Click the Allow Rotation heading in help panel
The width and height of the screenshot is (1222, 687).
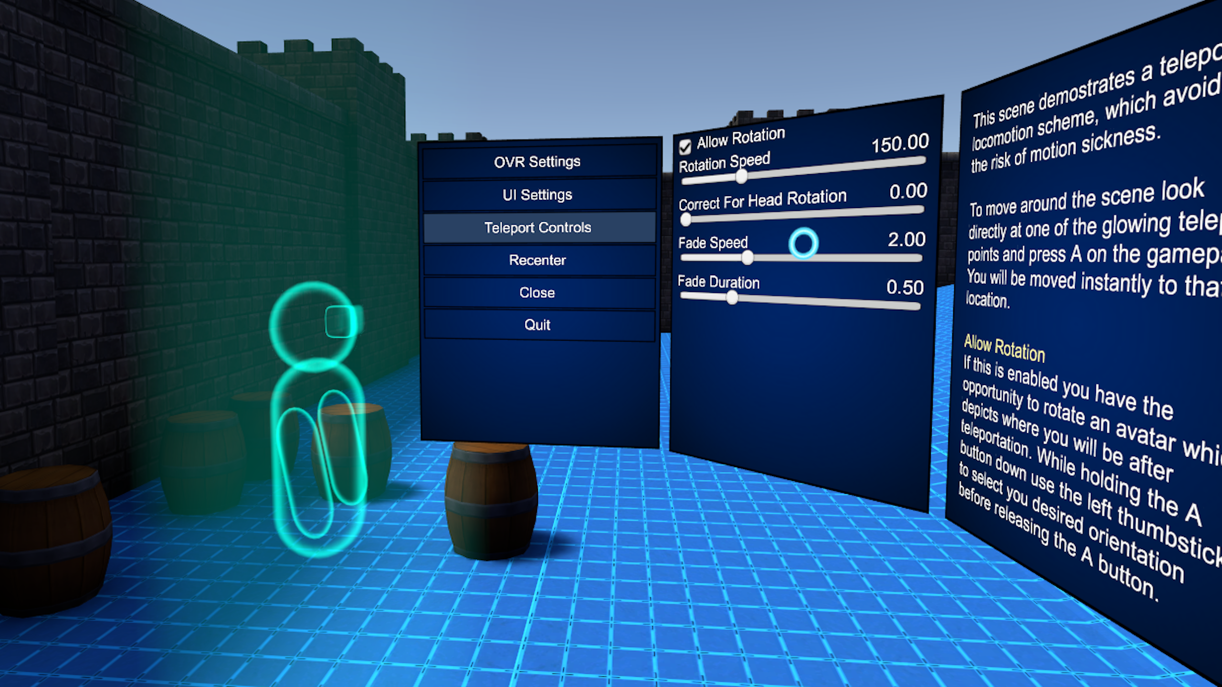coord(1004,348)
